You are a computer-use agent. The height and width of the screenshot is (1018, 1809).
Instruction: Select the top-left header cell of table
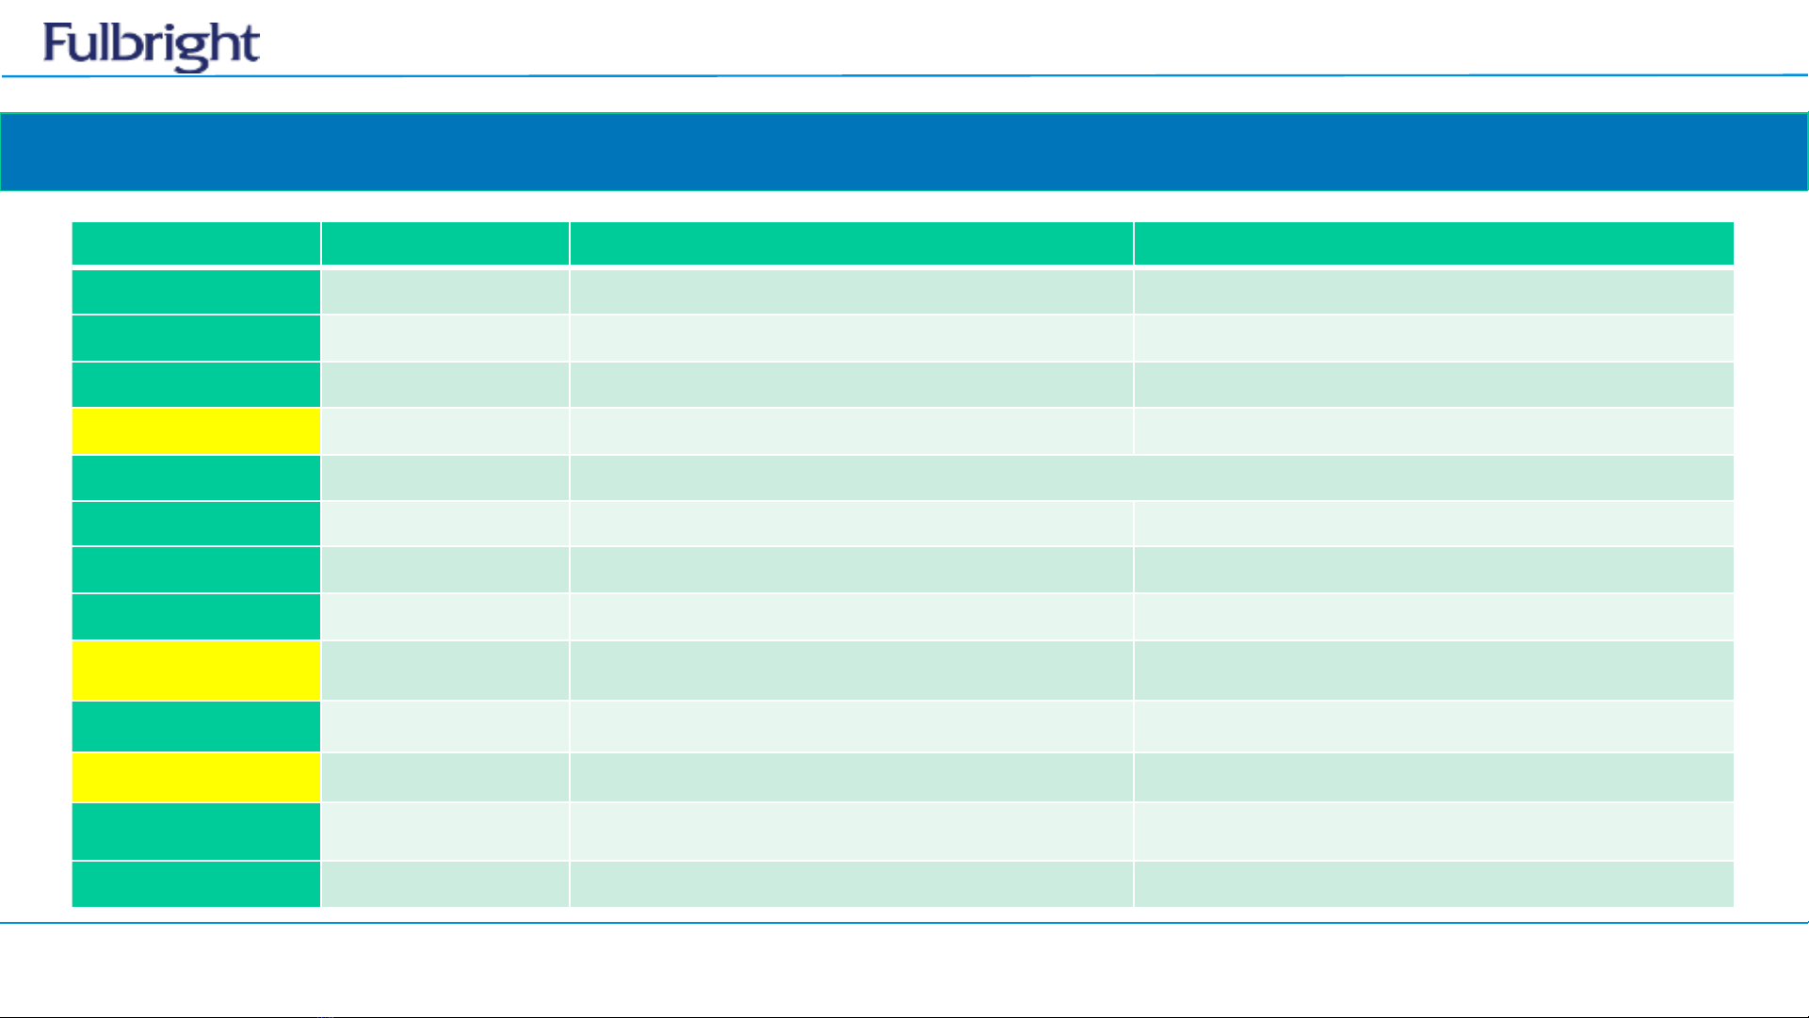[196, 244]
